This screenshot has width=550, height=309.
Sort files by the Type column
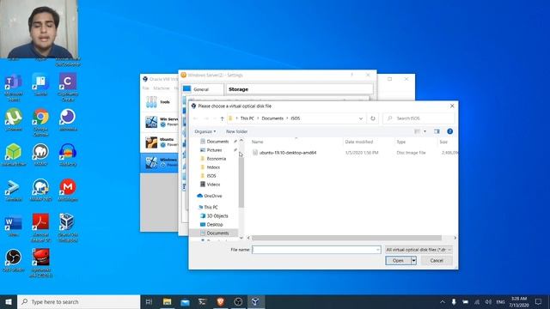(401, 142)
